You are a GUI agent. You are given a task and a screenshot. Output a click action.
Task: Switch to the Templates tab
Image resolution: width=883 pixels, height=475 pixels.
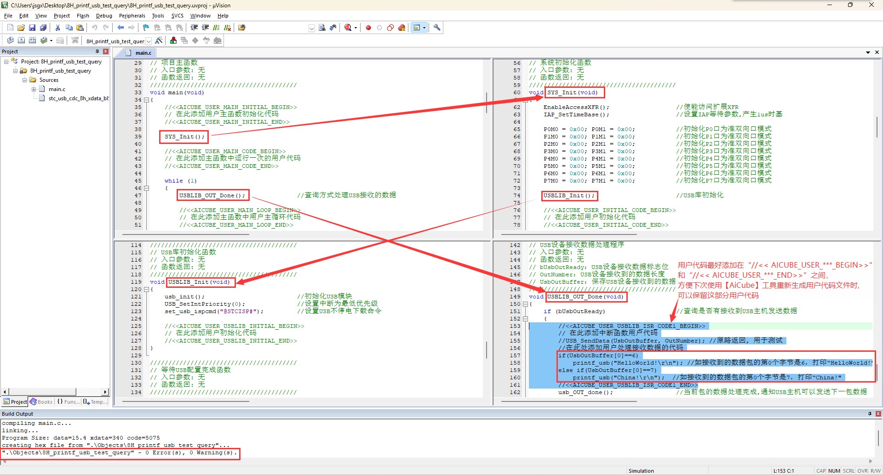pos(96,402)
